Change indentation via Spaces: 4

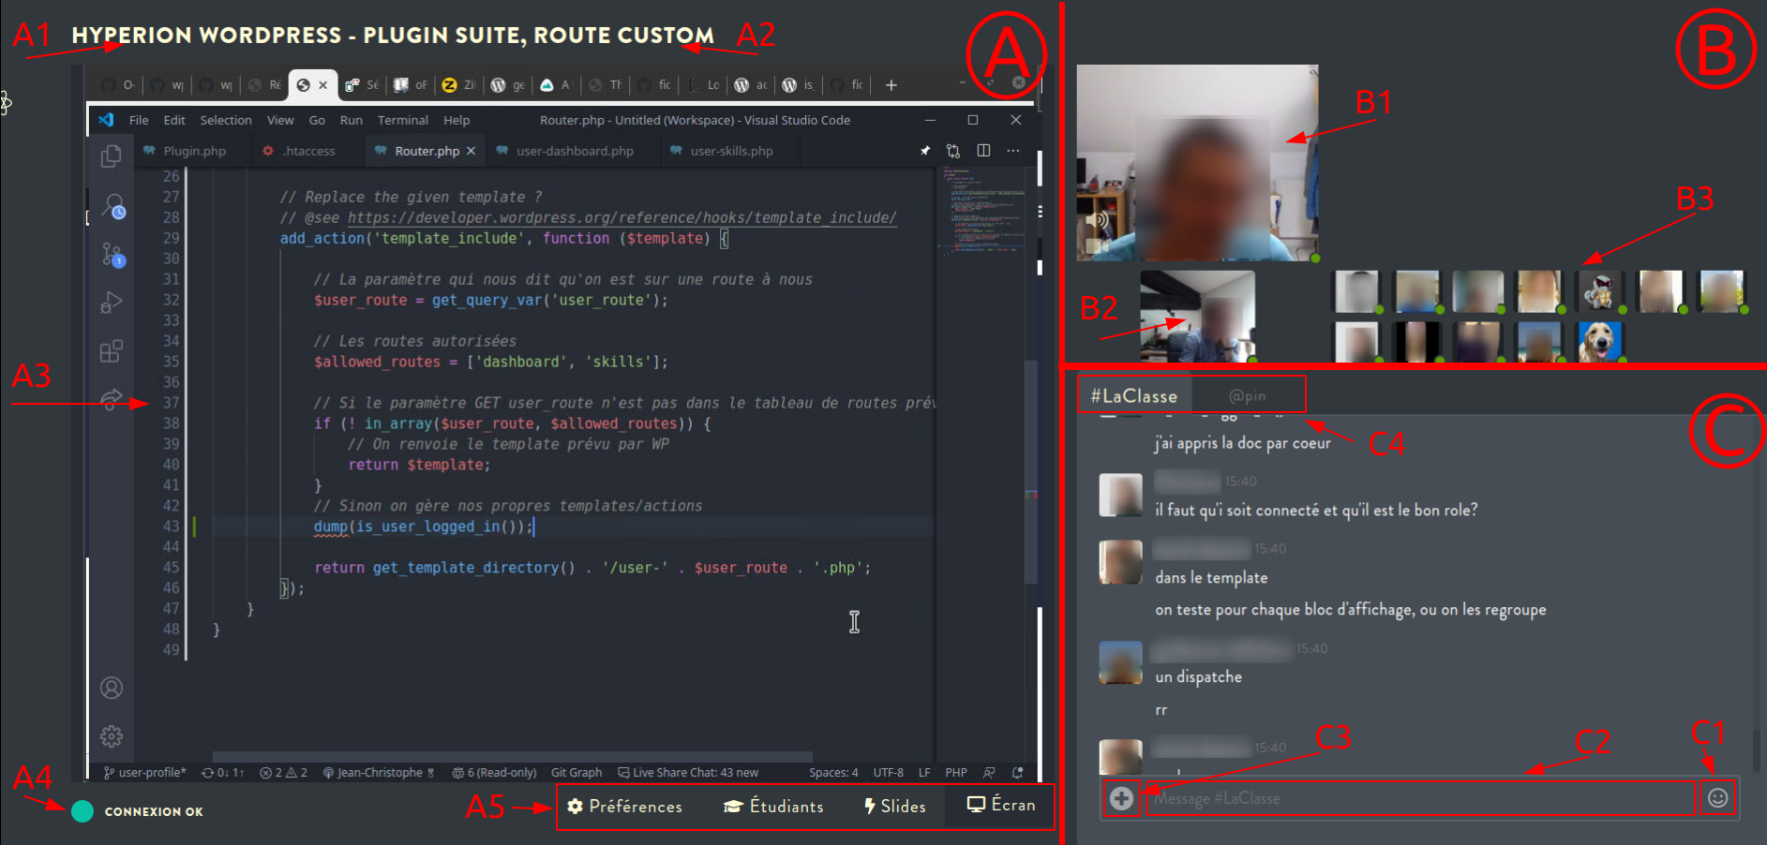point(833,773)
